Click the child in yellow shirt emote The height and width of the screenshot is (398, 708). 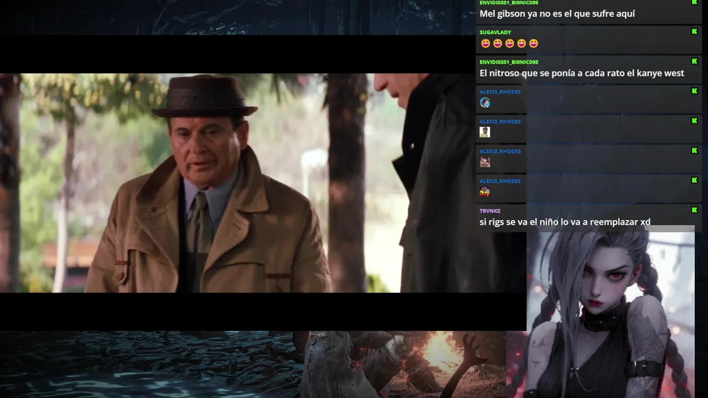[x=485, y=132]
